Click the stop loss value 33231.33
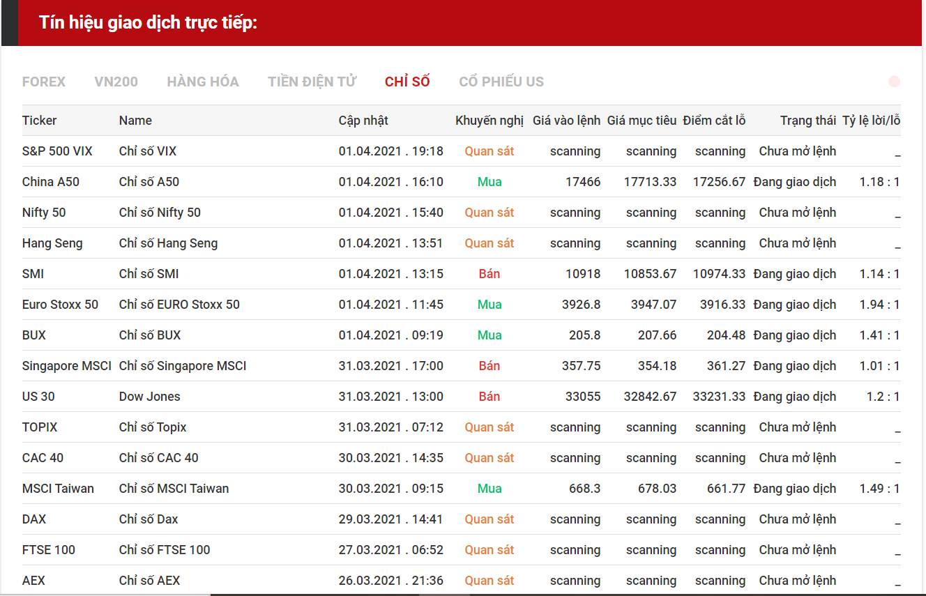The image size is (926, 596). point(720,397)
